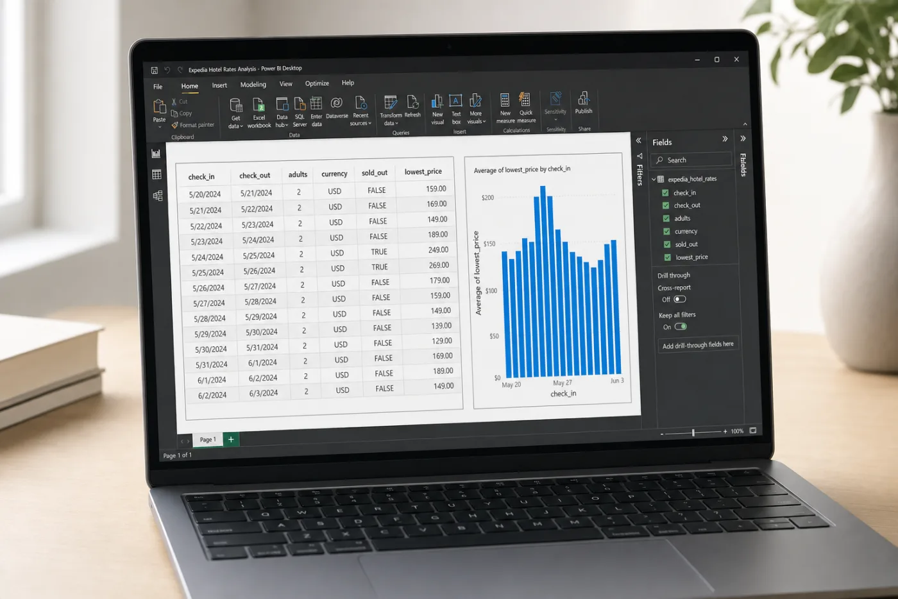Switch to the Insert ribbon tab
Screen dimensions: 898x599
[x=219, y=85]
